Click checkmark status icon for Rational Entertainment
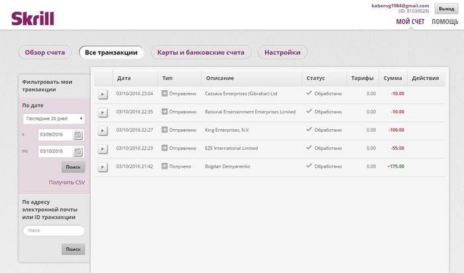The height and width of the screenshot is (273, 464). [x=309, y=111]
